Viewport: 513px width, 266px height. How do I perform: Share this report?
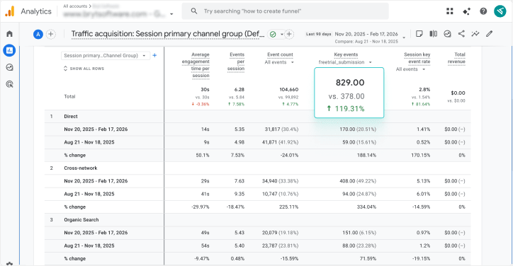coord(461,34)
